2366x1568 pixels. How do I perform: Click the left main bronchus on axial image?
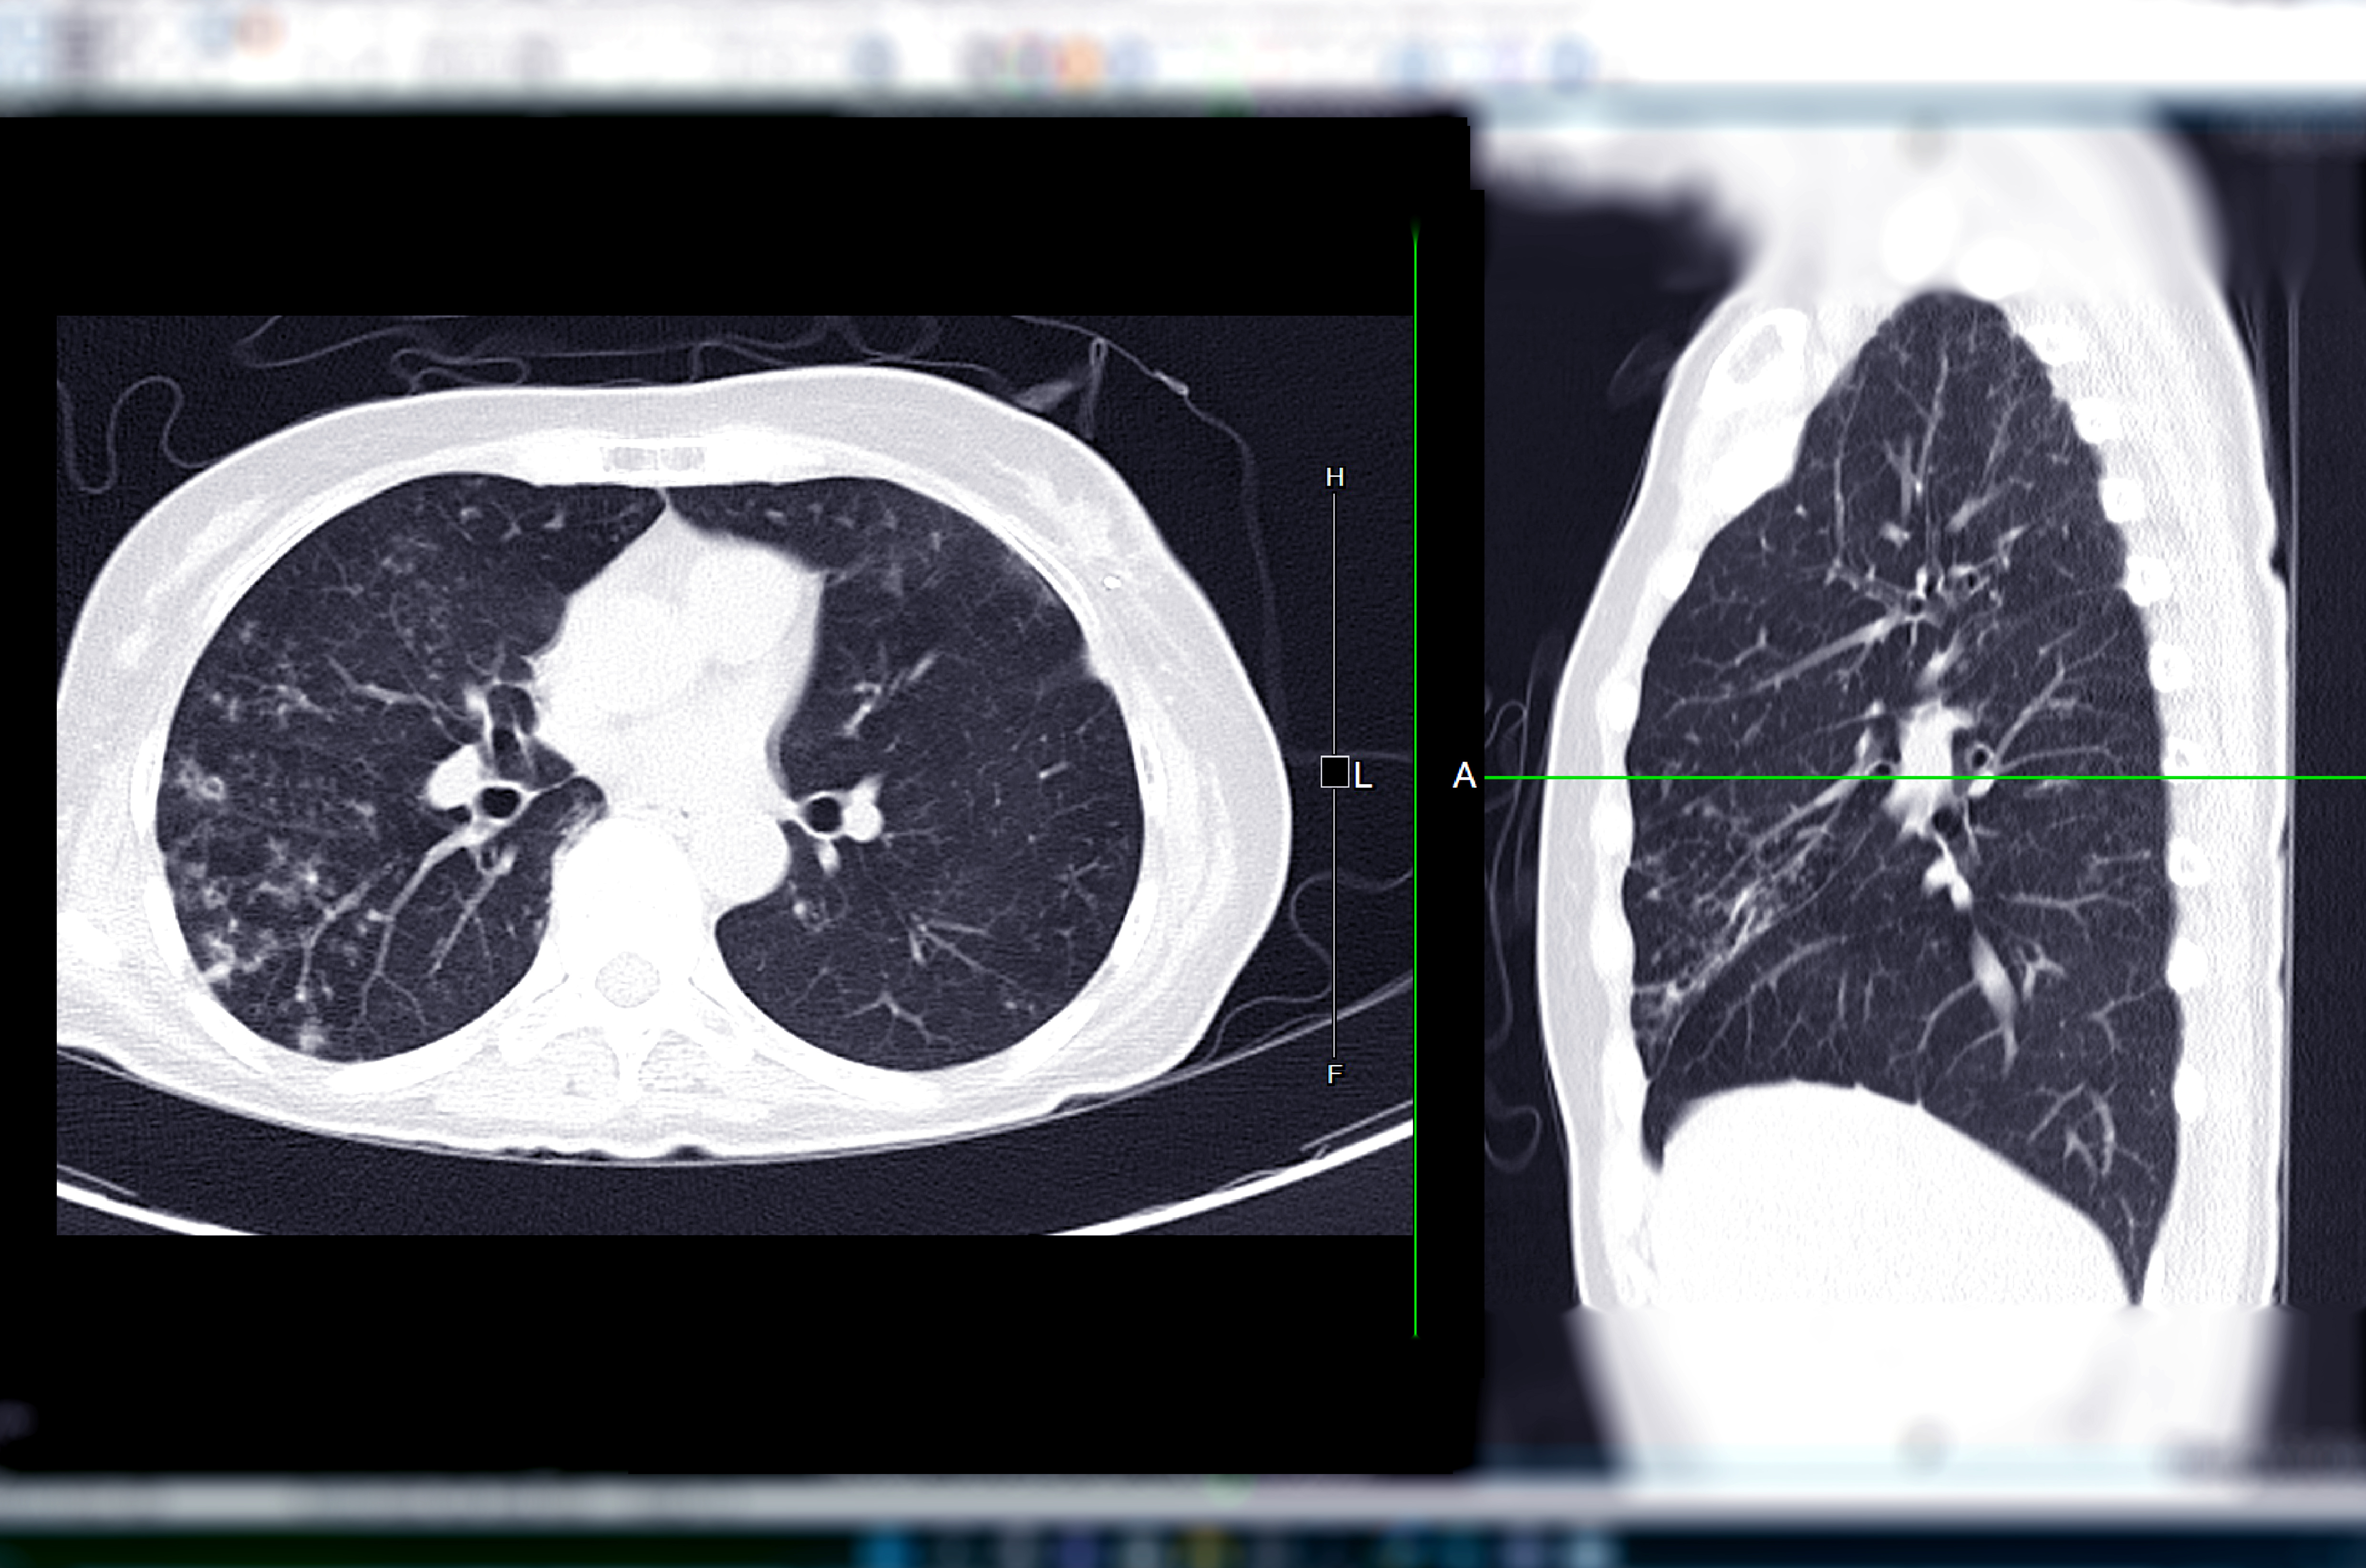823,812
